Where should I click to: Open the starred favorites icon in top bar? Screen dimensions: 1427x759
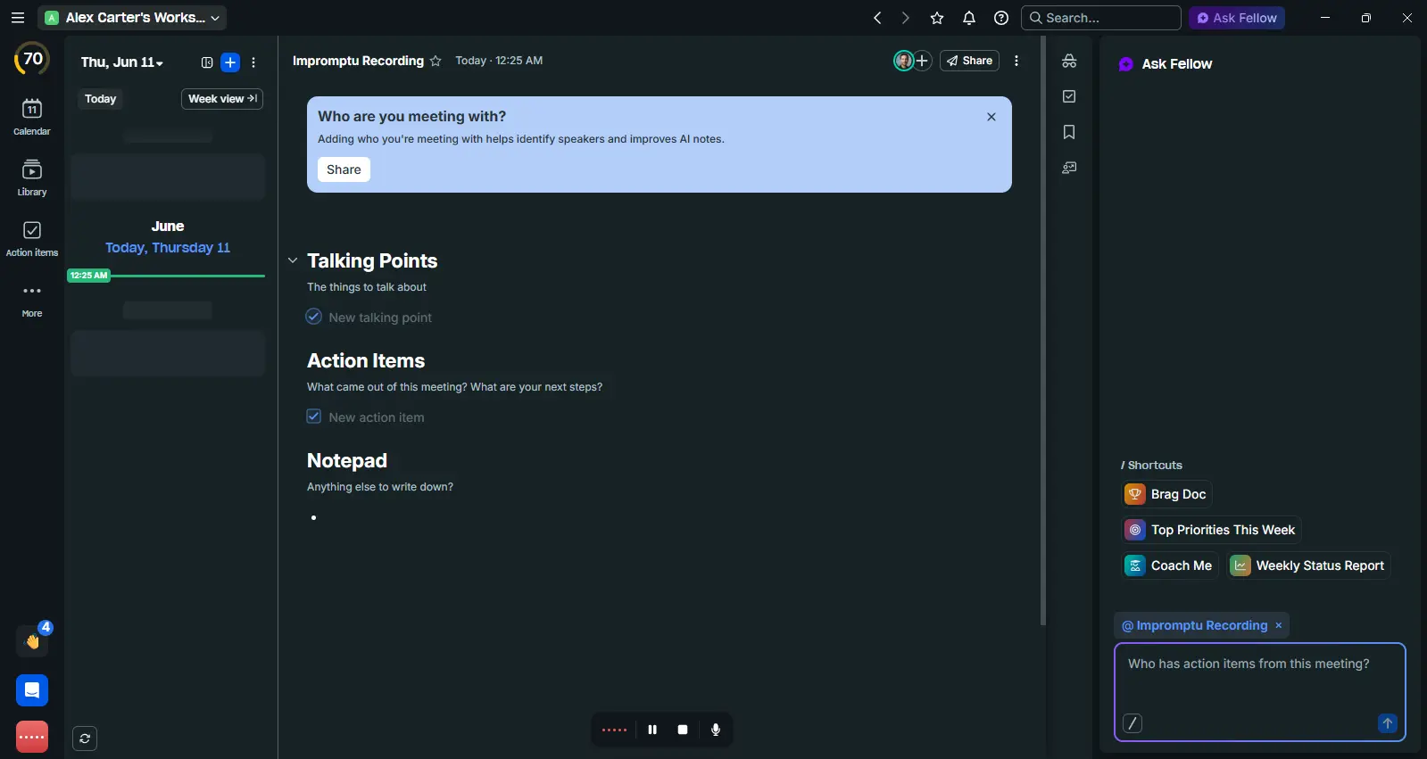click(937, 18)
